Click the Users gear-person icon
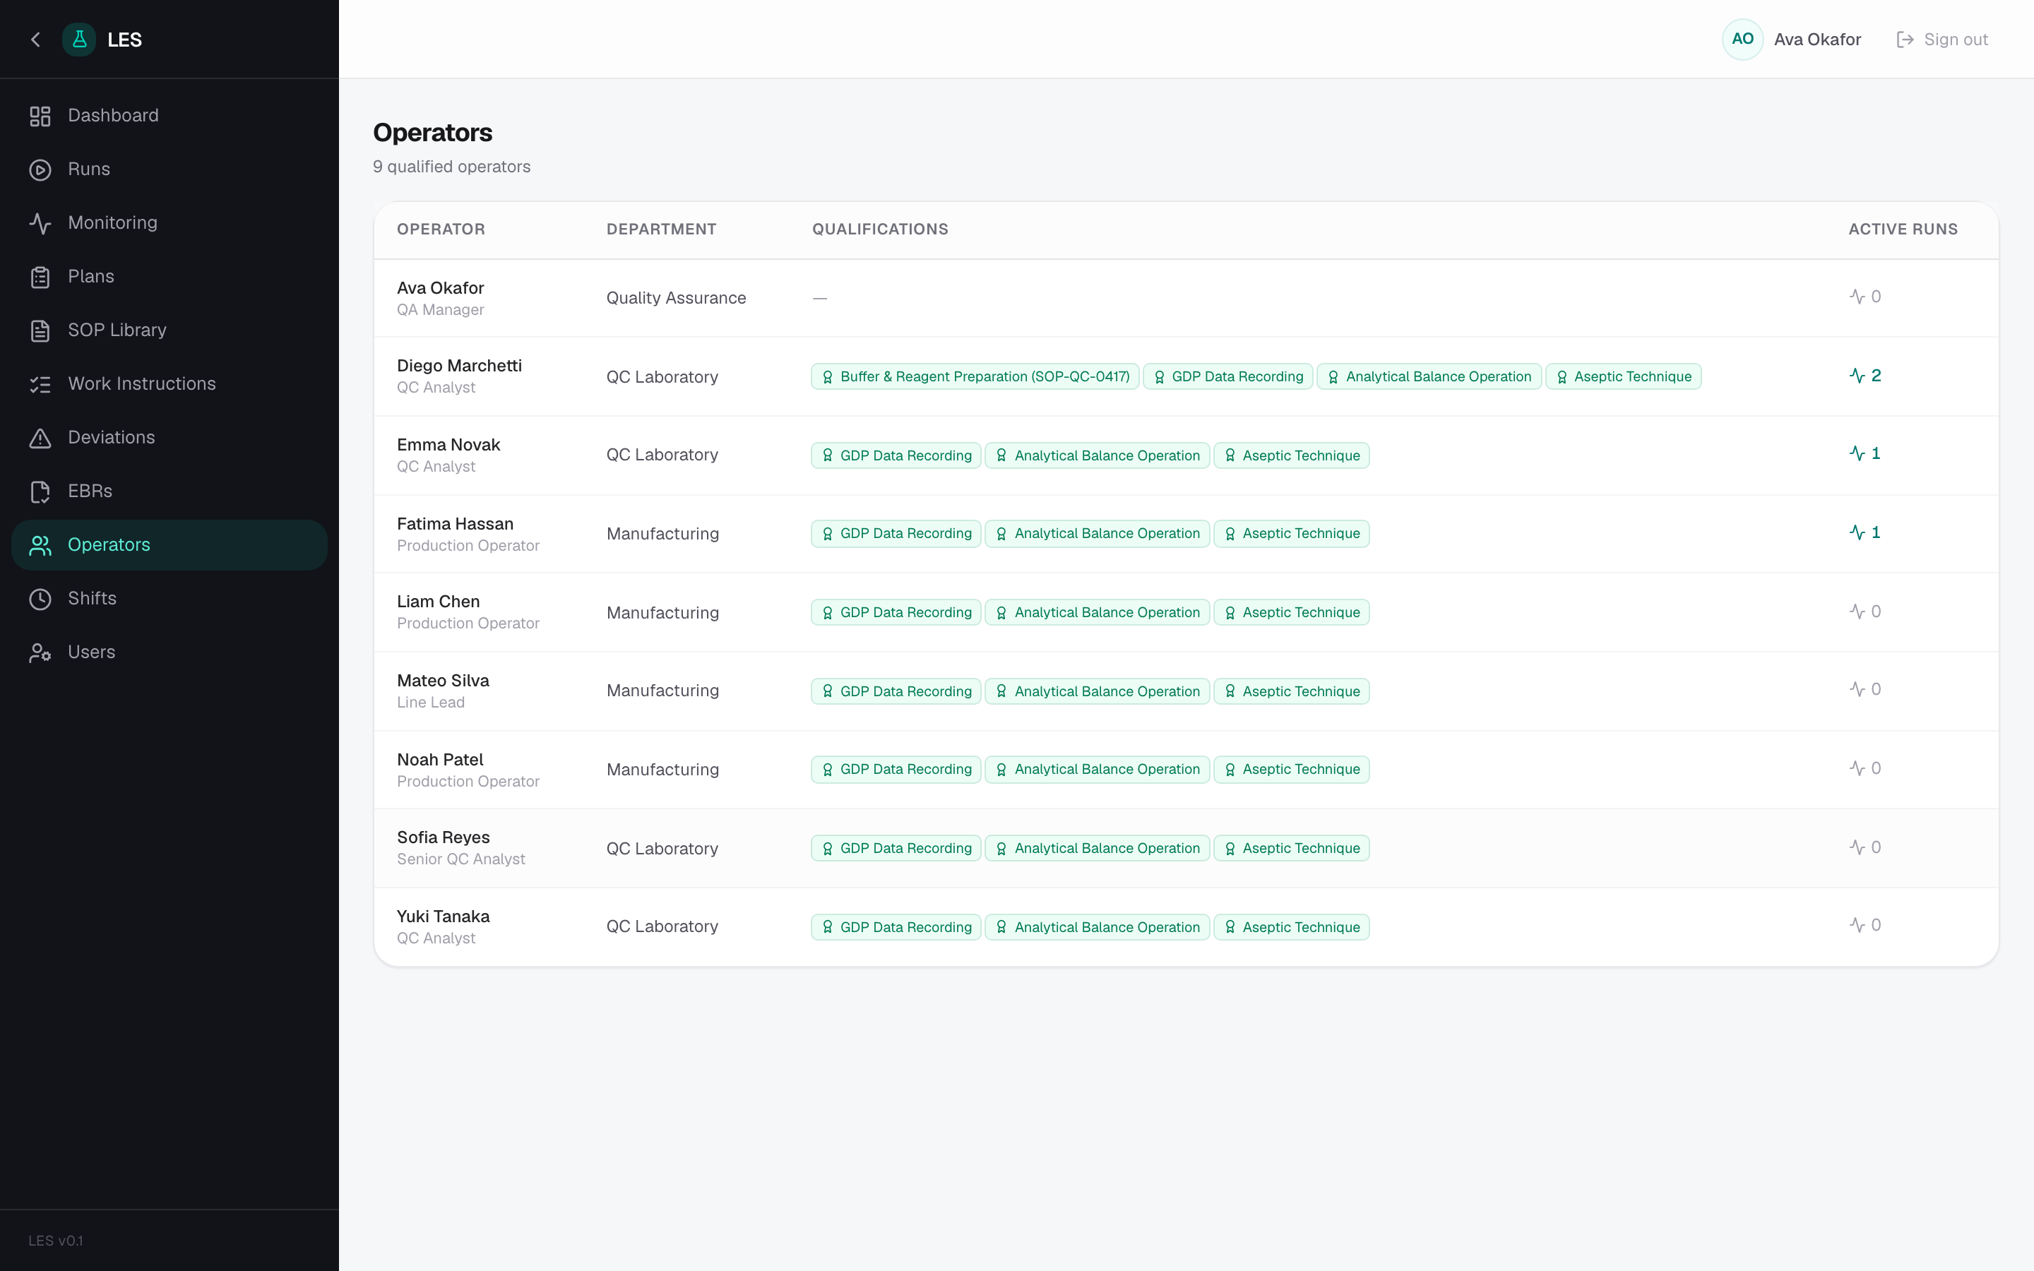Viewport: 2034px width, 1271px height. (x=40, y=653)
